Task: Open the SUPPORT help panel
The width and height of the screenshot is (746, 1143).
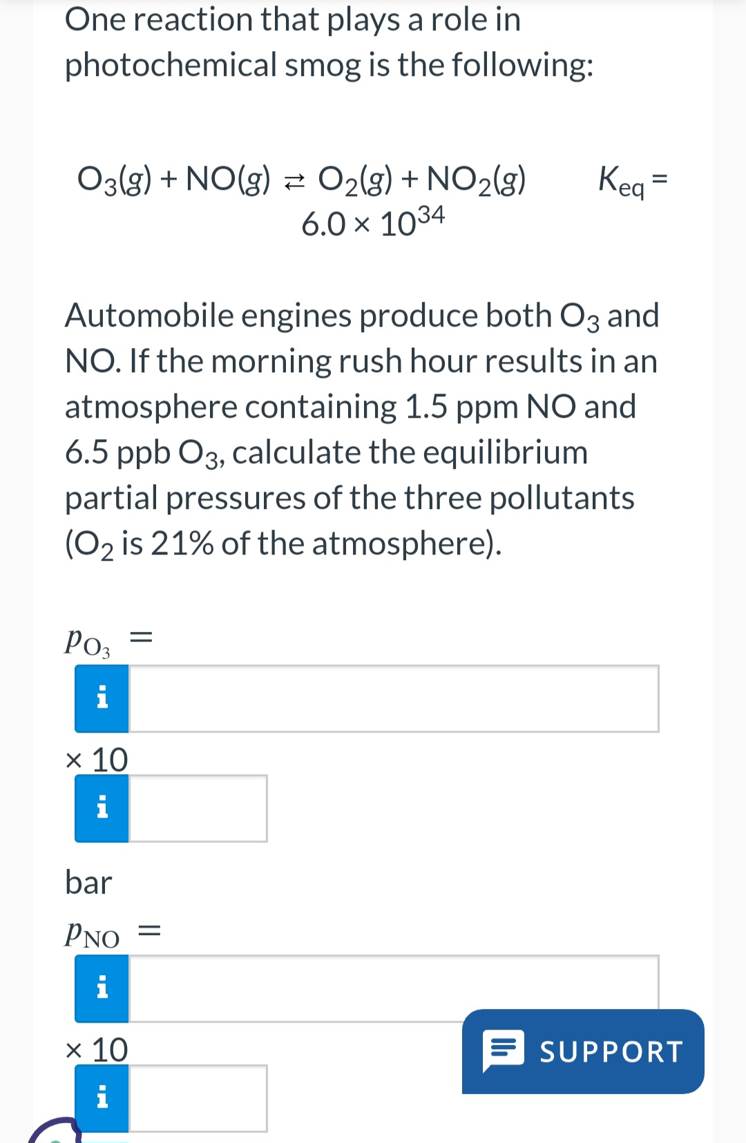Action: pyautogui.click(x=584, y=1053)
